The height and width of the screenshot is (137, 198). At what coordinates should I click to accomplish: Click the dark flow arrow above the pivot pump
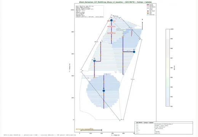[104, 88]
